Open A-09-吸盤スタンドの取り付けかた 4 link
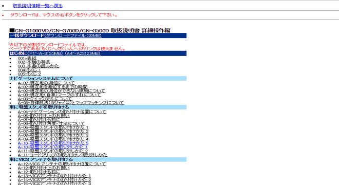This screenshot has width=339, height=185. [53, 139]
